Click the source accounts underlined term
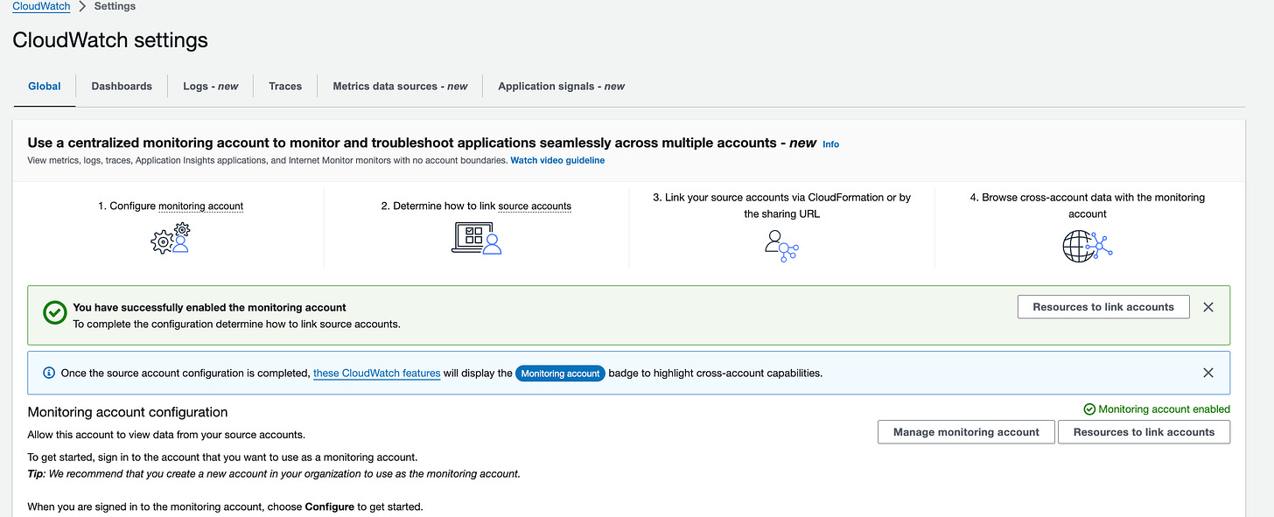Image resolution: width=1274 pixels, height=517 pixels. tap(535, 206)
